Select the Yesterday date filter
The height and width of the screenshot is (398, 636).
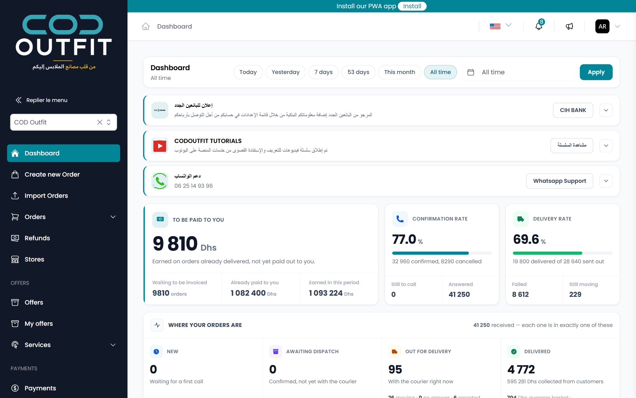pos(285,72)
